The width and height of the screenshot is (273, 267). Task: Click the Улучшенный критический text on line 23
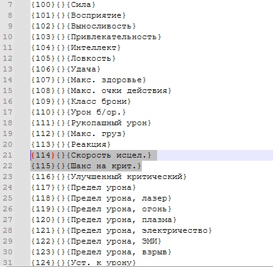click(x=127, y=177)
